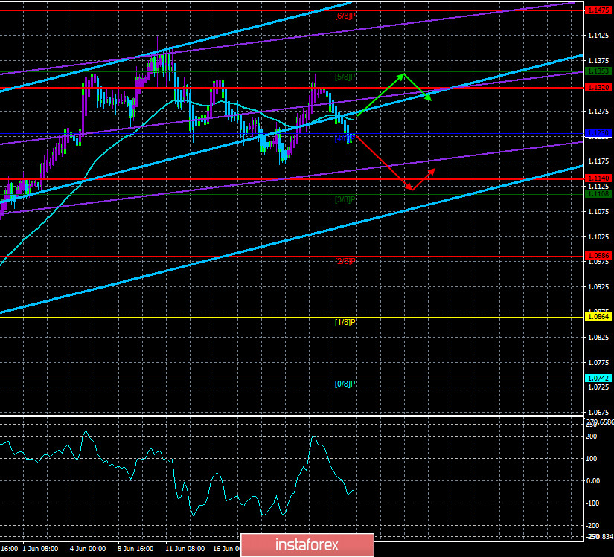Image resolution: width=614 pixels, height=557 pixels.
Task: Select the 1.1475 red price tag
Action: click(x=598, y=10)
